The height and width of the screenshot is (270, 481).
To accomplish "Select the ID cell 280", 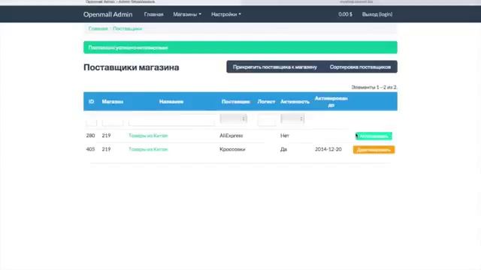I will 90,136.
